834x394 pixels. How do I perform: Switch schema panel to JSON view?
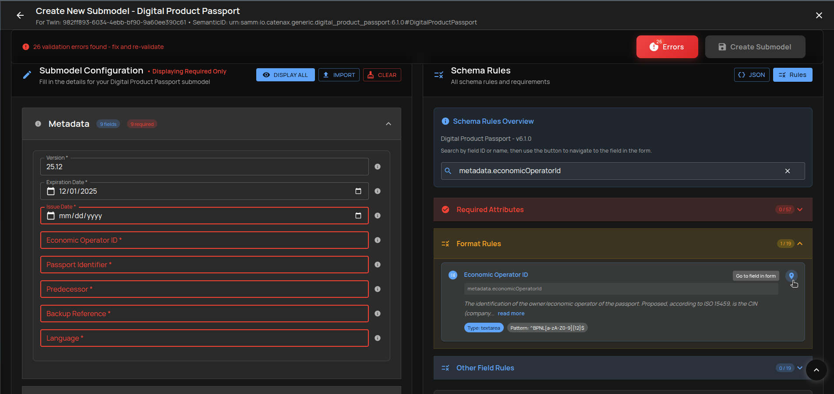coord(751,75)
